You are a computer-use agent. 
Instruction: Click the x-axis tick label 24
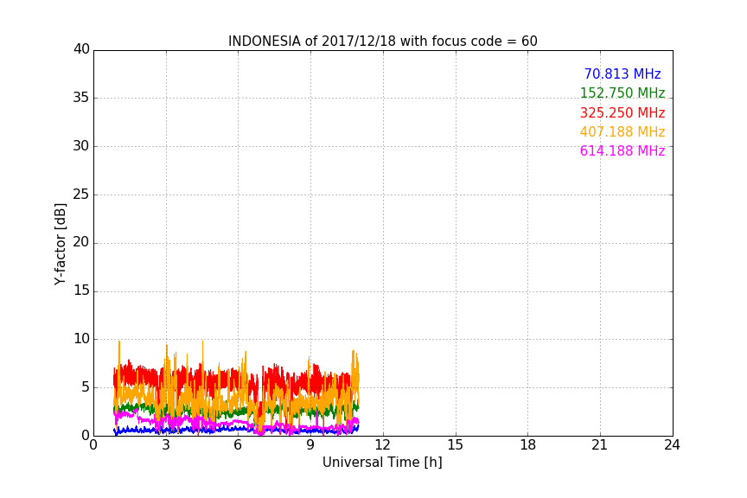[x=672, y=445]
